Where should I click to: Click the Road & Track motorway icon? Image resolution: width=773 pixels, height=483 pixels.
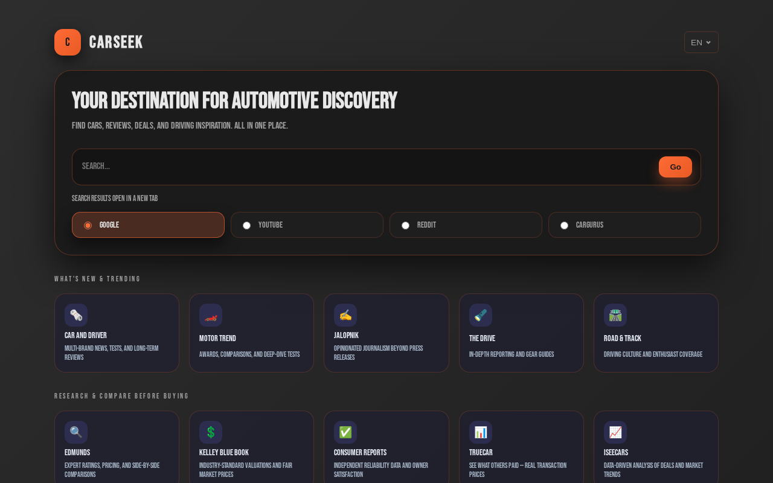click(615, 315)
